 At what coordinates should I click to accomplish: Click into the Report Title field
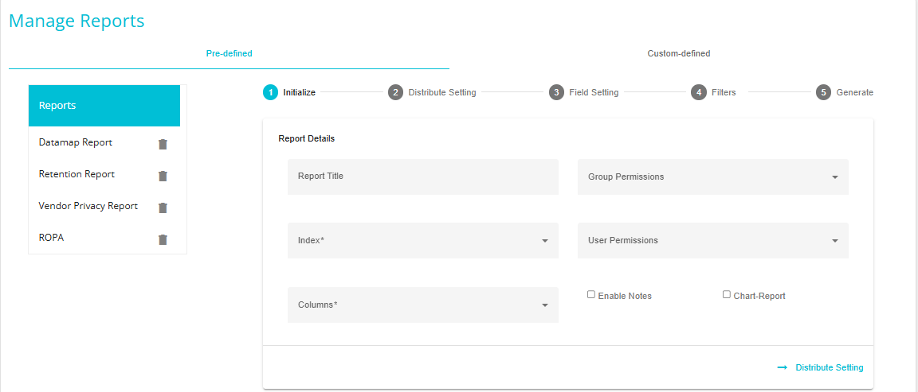click(422, 177)
